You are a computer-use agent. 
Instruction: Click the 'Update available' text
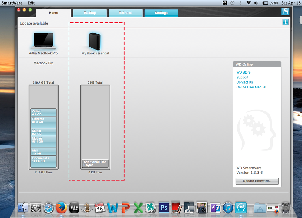point(34,23)
